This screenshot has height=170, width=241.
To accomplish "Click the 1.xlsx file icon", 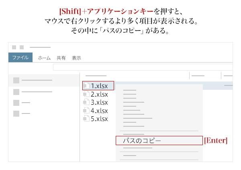I will (86, 86).
